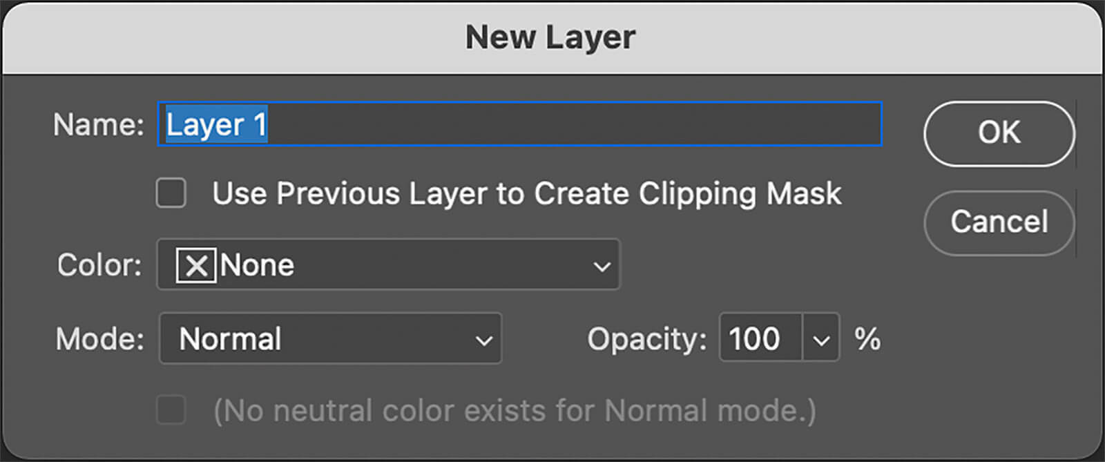The height and width of the screenshot is (462, 1105).
Task: Click the Opacity value field showing 100
Action: tap(760, 338)
